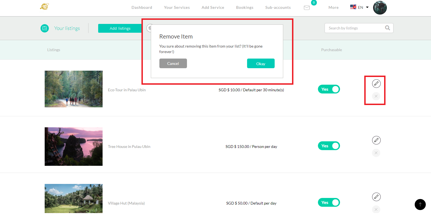This screenshot has width=431, height=215.
Task: Open Sub-accounts in the navigation
Action: 278,7
